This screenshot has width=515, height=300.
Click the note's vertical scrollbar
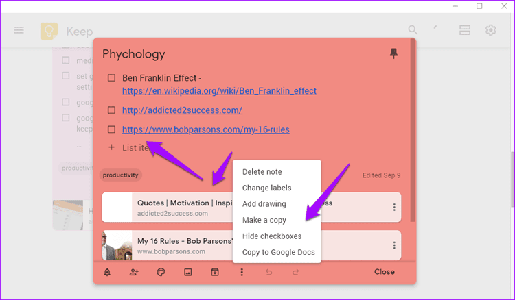pos(413,131)
